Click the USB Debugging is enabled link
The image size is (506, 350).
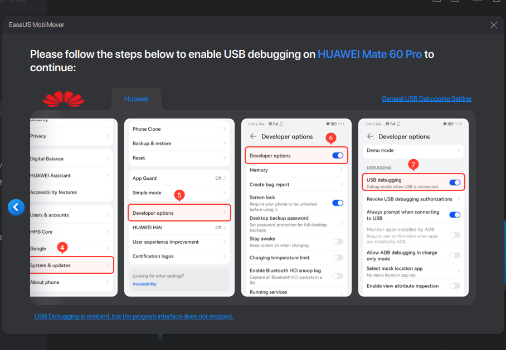tap(134, 316)
